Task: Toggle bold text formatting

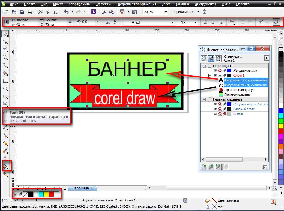Action: click(205, 22)
